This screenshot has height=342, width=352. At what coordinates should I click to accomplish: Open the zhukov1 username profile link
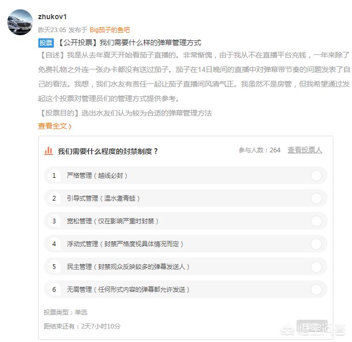coord(52,17)
